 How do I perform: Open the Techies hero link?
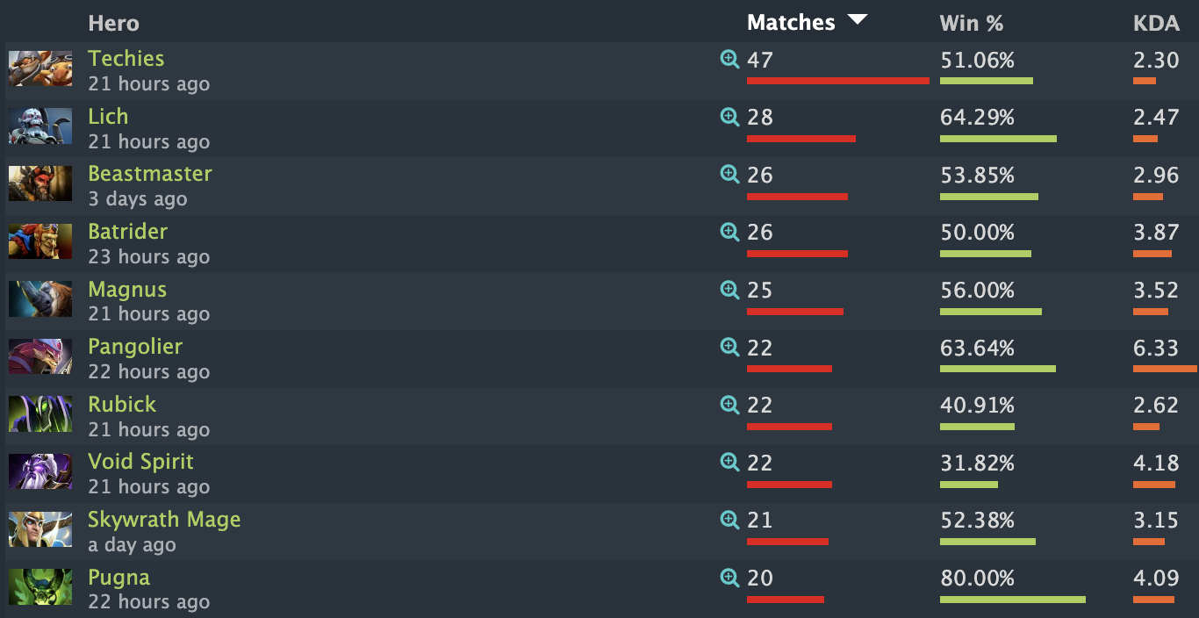coord(126,59)
